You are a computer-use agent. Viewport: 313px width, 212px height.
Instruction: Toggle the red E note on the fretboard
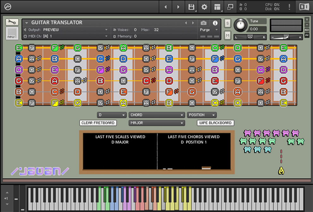(x=215, y=81)
